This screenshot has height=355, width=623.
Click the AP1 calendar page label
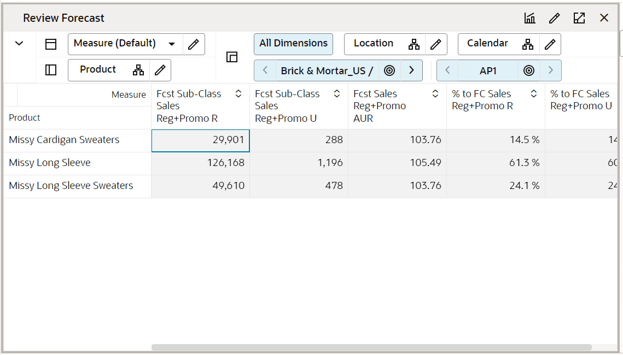(x=488, y=70)
